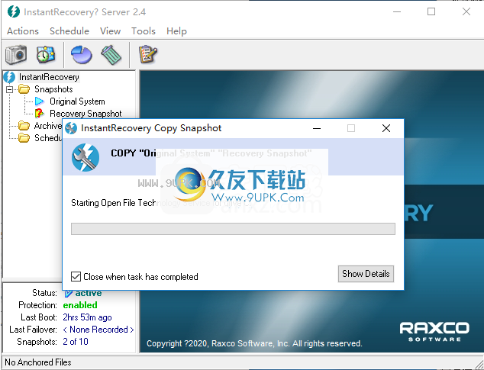
Task: Click the Snapshots folder icon
Action: click(24, 89)
